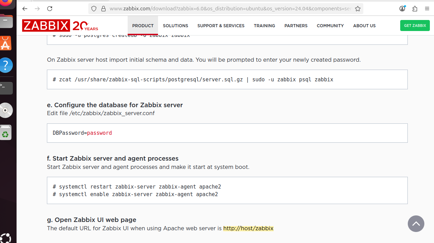Go back with the browser back arrow
Image resolution: width=434 pixels, height=243 pixels.
(x=25, y=9)
